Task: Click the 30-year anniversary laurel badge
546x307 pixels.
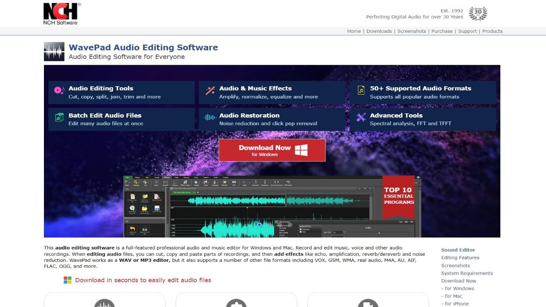Action: click(478, 14)
